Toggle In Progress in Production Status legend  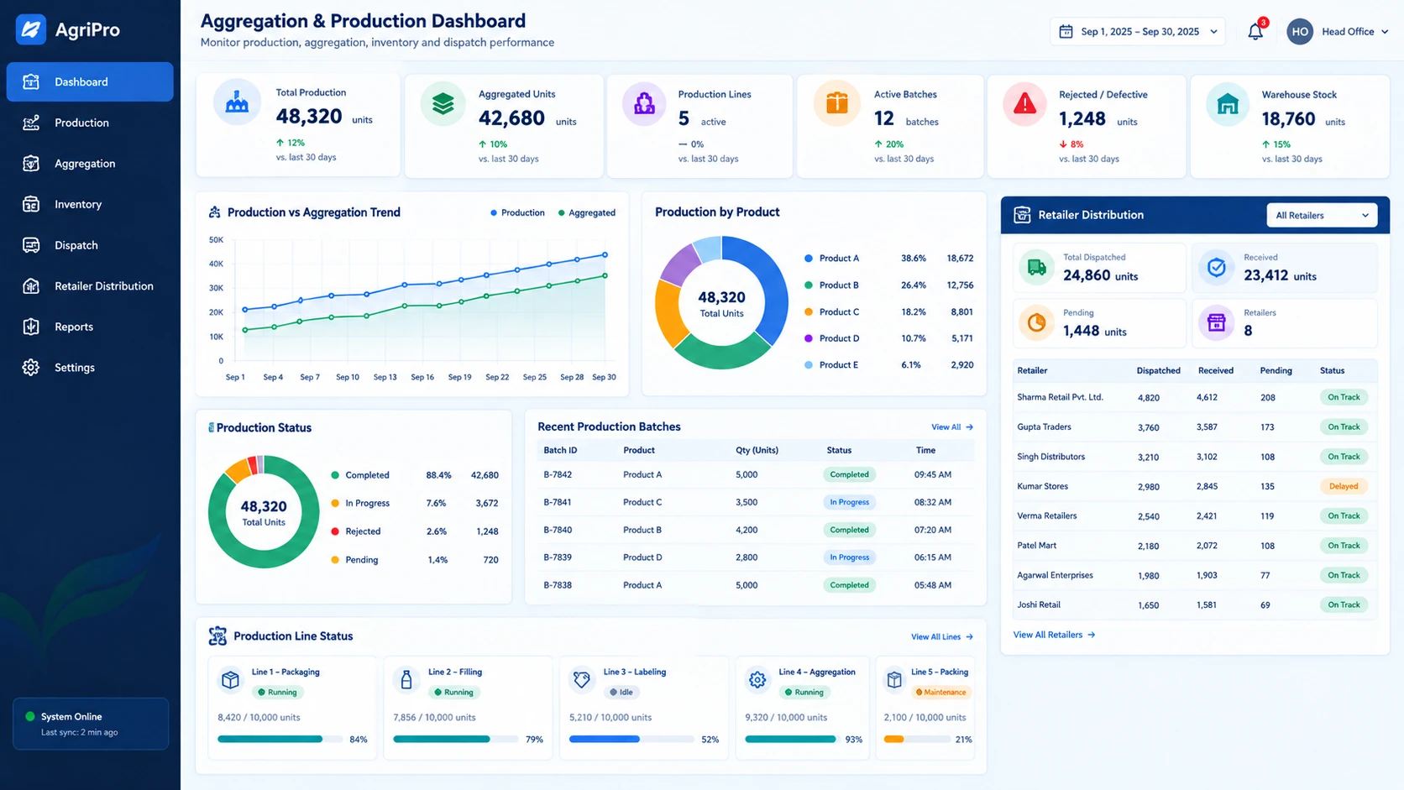pos(360,504)
